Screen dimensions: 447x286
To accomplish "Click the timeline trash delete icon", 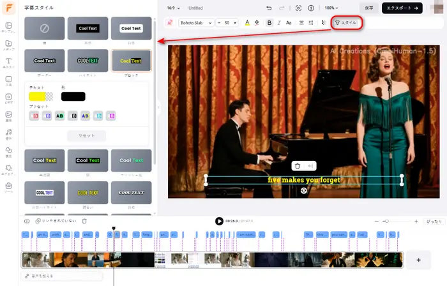I will [x=84, y=221].
